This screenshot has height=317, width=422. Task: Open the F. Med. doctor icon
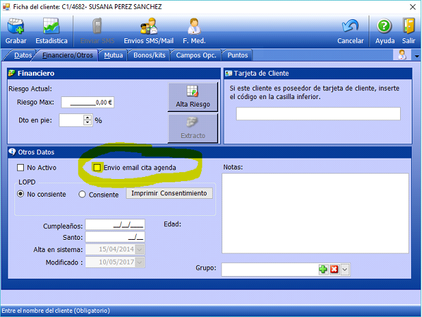[194, 28]
